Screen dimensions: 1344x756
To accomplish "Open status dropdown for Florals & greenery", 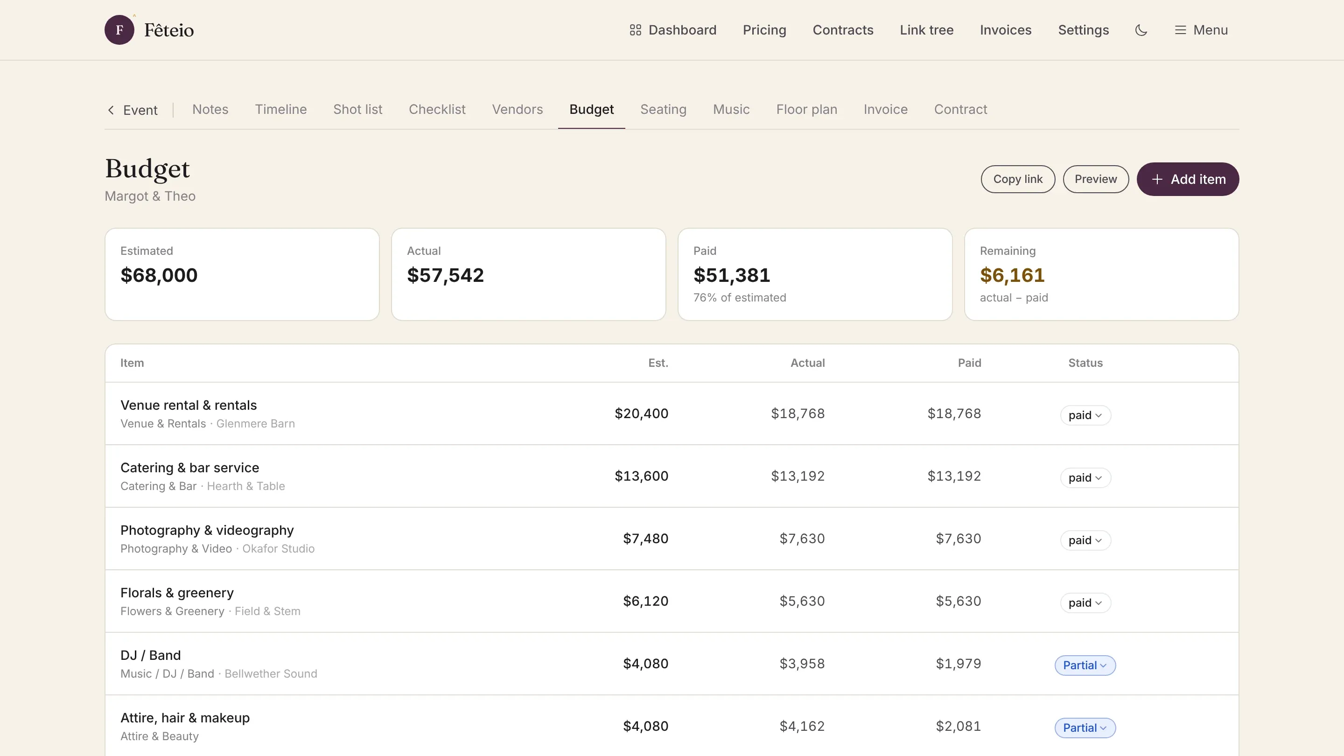I will [1085, 603].
